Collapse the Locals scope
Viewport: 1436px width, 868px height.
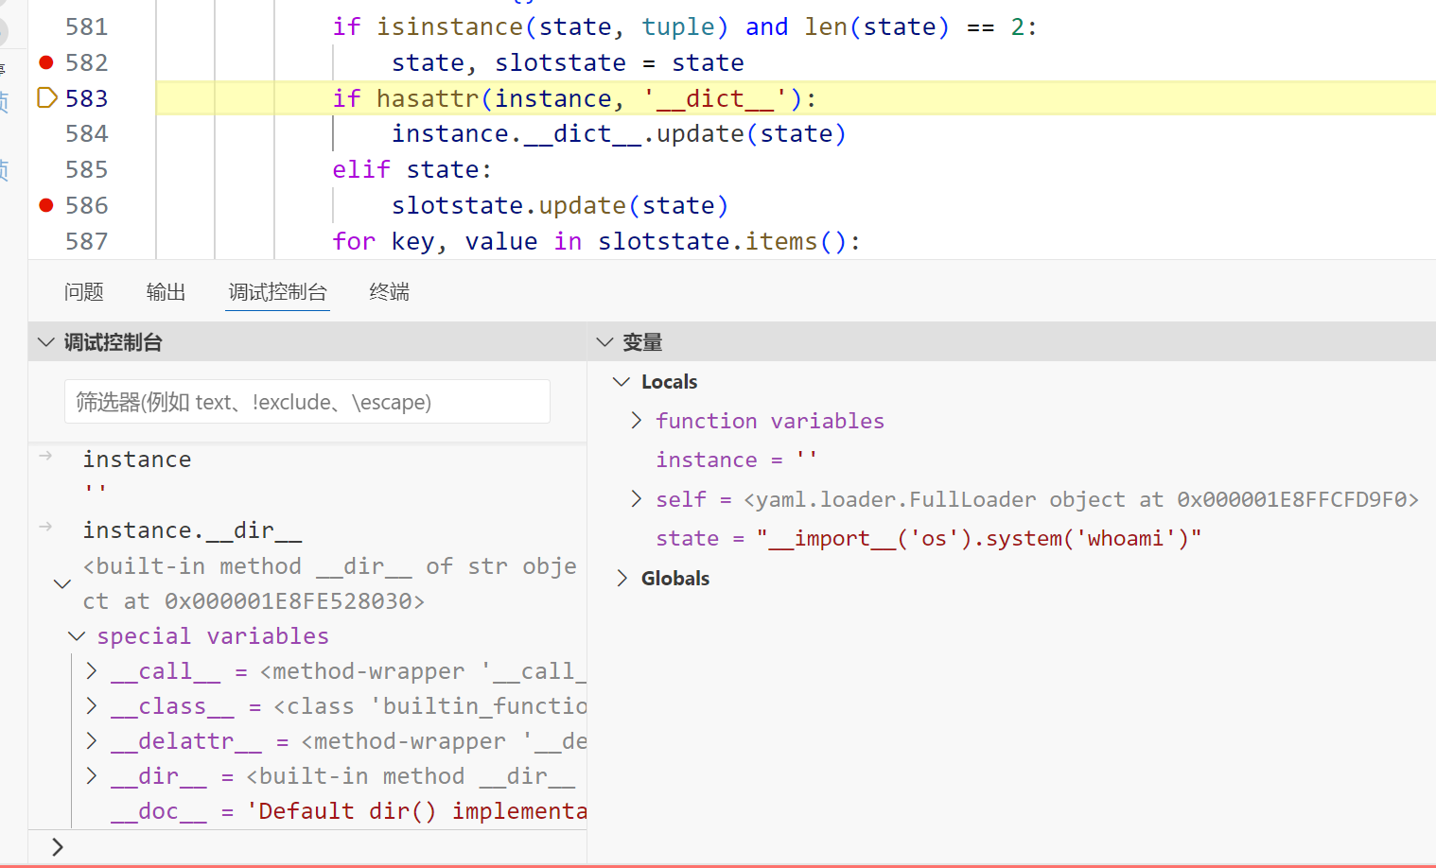click(x=622, y=382)
